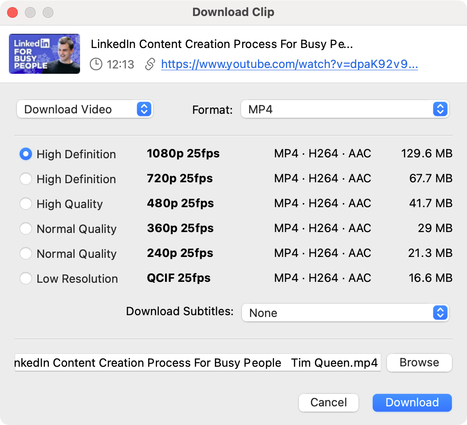Select the QCIF Low Resolution option

26,279
